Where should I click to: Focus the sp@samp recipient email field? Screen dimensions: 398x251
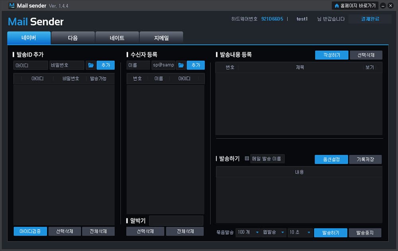163,65
